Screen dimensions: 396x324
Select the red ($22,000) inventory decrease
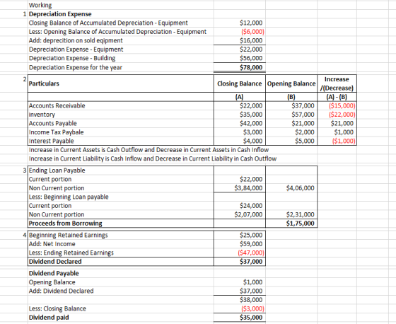(x=342, y=115)
